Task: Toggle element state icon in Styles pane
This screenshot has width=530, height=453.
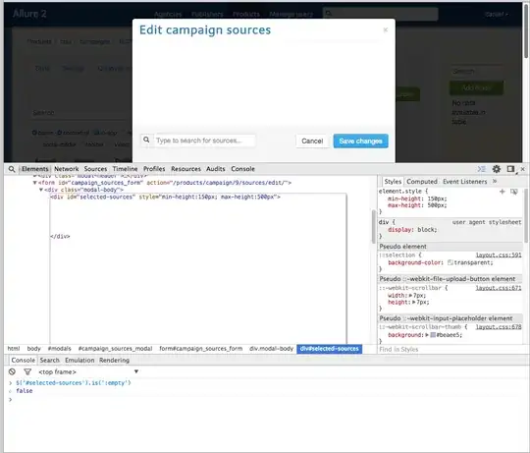Action: [x=513, y=192]
